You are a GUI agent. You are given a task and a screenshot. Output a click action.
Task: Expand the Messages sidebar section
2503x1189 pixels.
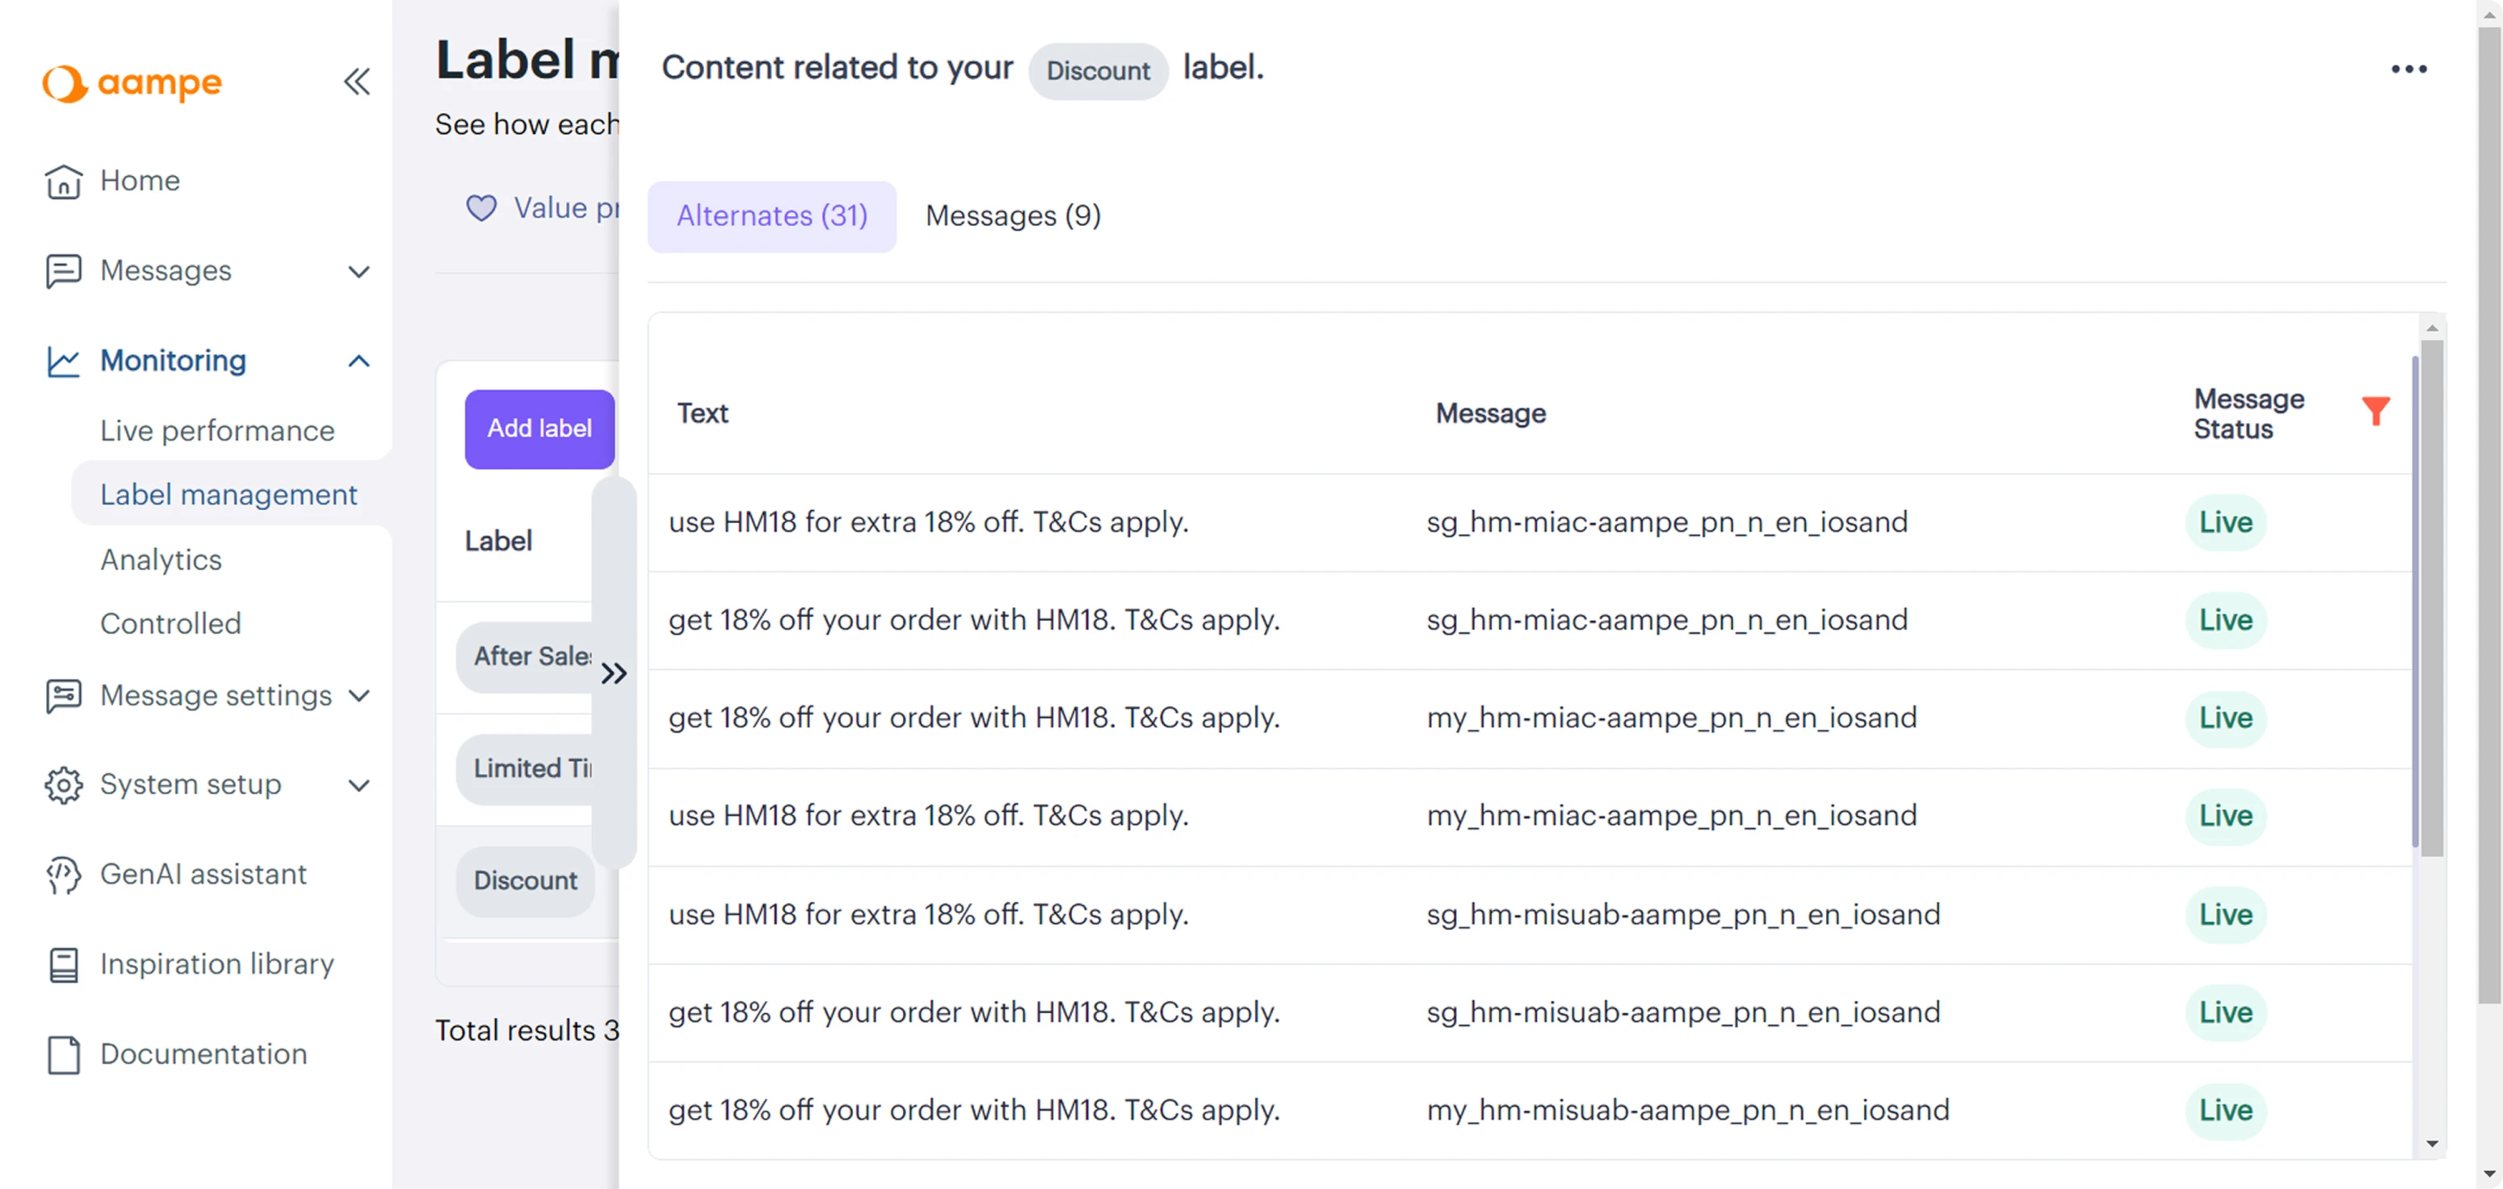359,271
